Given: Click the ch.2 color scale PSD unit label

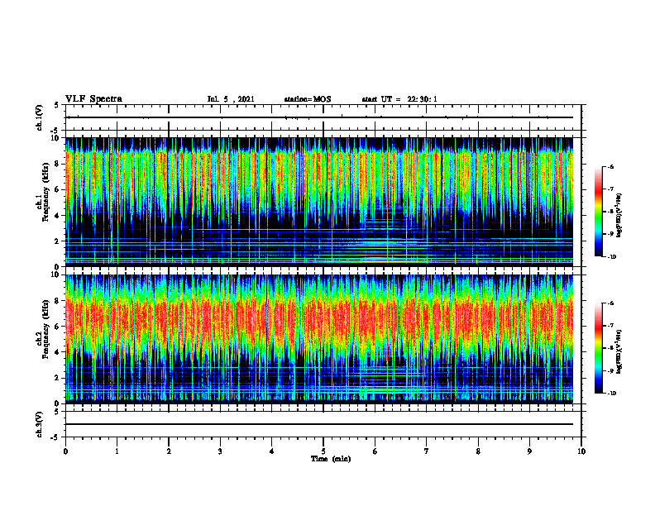Looking at the screenshot, I should click(x=619, y=351).
